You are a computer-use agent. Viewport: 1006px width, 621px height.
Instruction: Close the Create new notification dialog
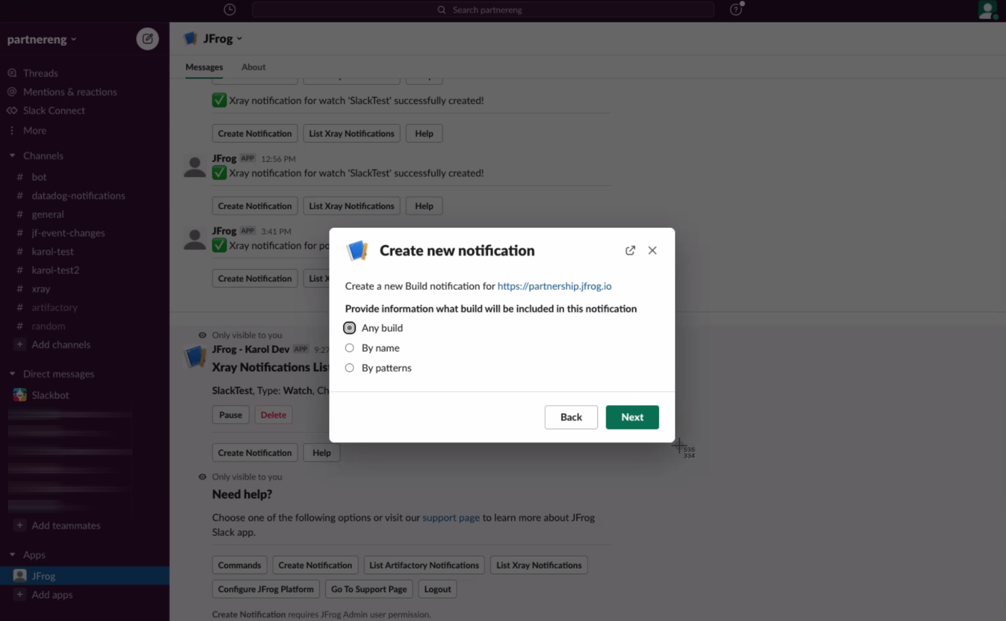(652, 251)
